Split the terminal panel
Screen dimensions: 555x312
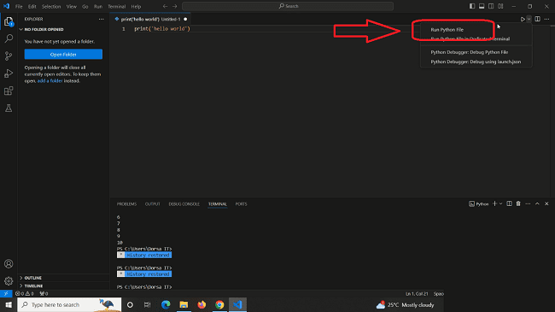(x=509, y=203)
